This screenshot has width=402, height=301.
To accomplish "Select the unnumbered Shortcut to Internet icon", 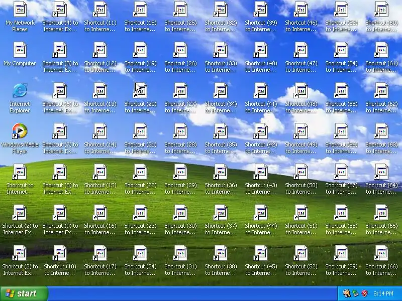I will 20,172.
